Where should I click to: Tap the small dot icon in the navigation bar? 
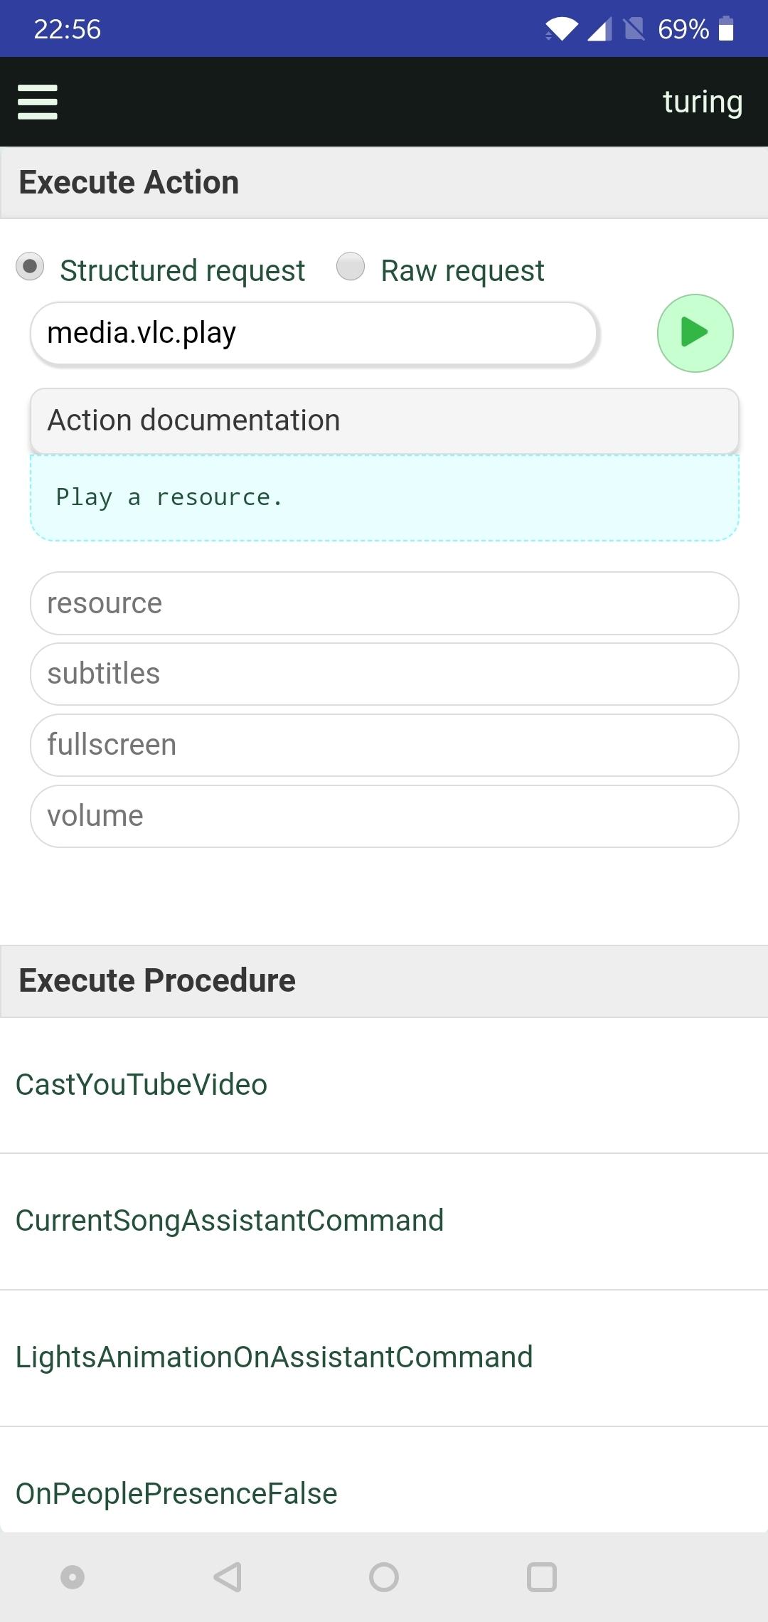click(x=73, y=1577)
